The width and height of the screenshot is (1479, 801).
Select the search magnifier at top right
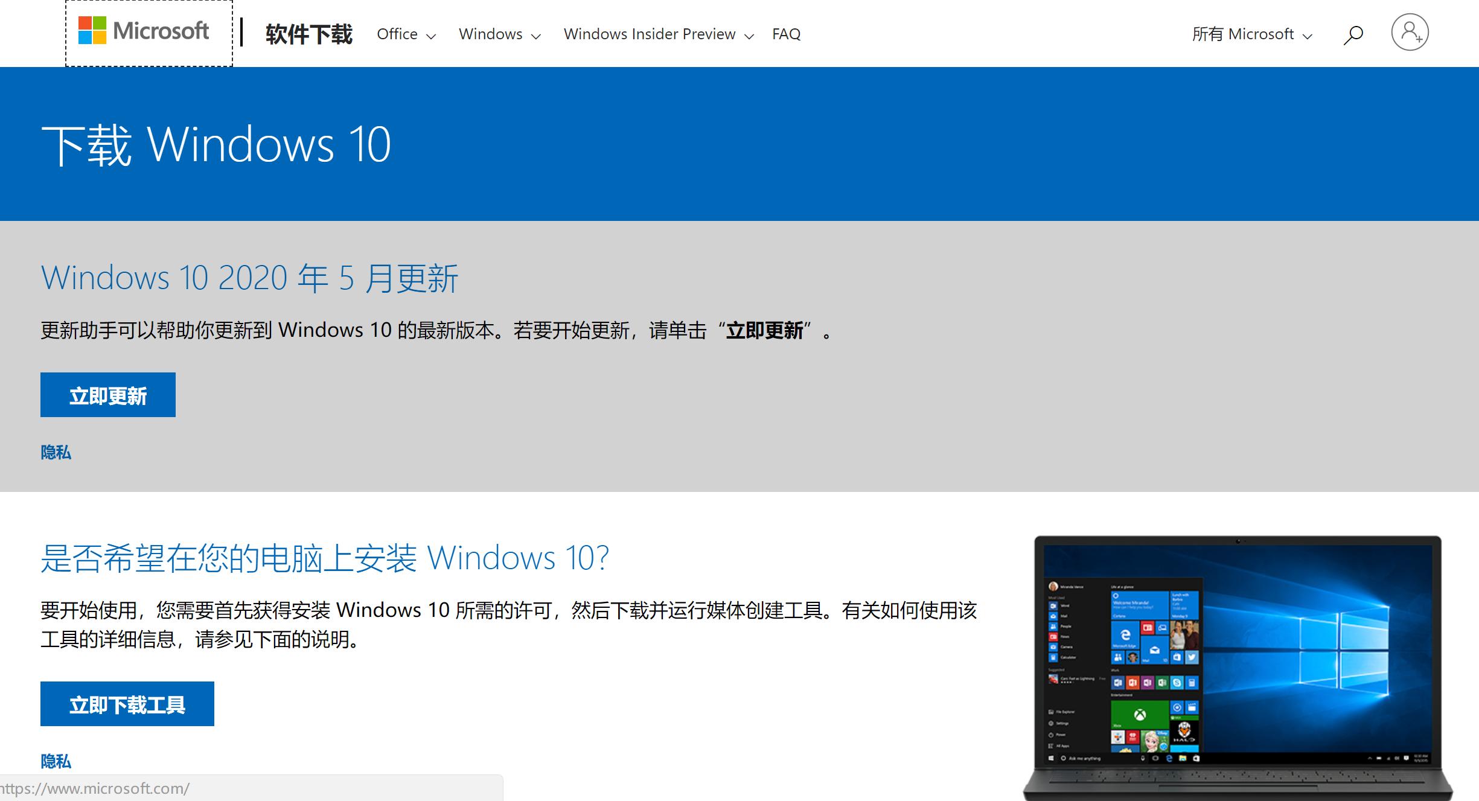coord(1353,34)
